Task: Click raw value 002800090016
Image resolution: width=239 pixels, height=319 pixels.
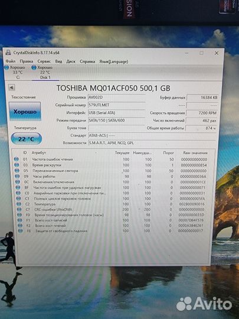Action: (192, 204)
